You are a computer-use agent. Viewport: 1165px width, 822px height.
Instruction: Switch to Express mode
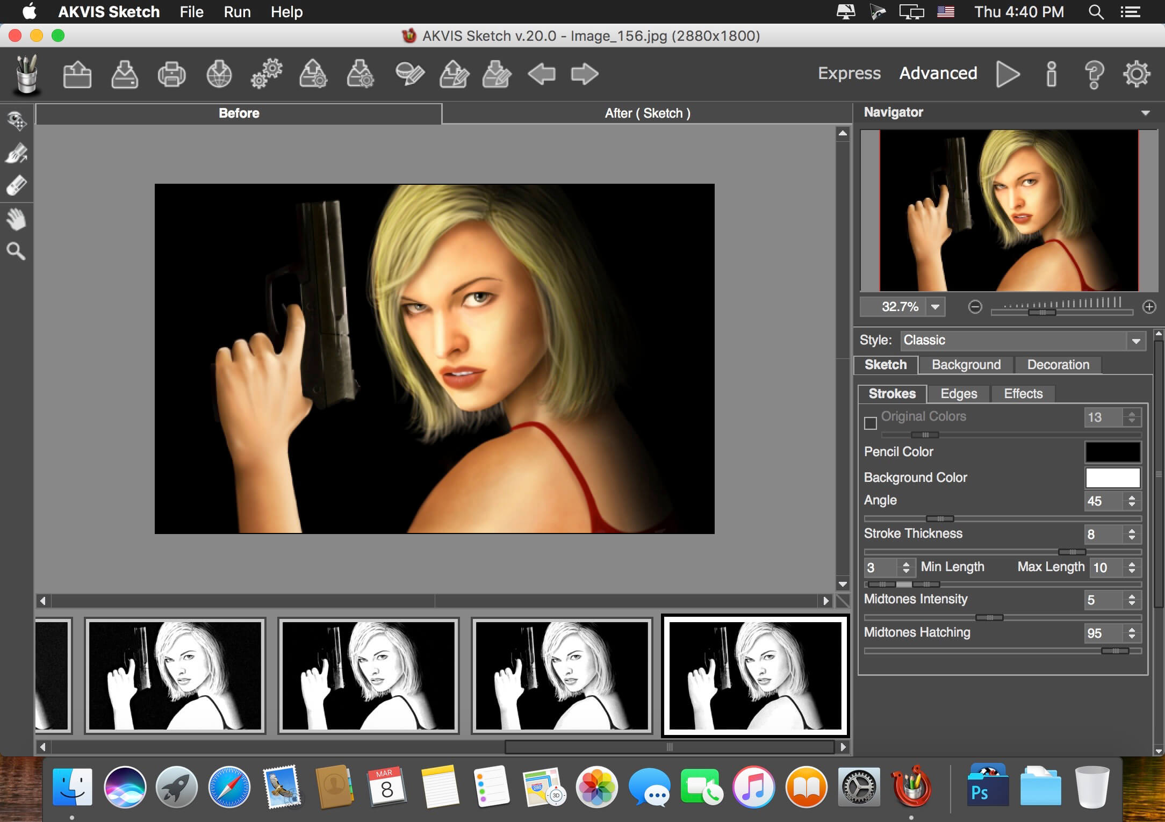tap(849, 73)
